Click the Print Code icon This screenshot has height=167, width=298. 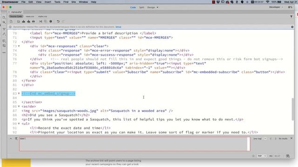tap(34, 21)
